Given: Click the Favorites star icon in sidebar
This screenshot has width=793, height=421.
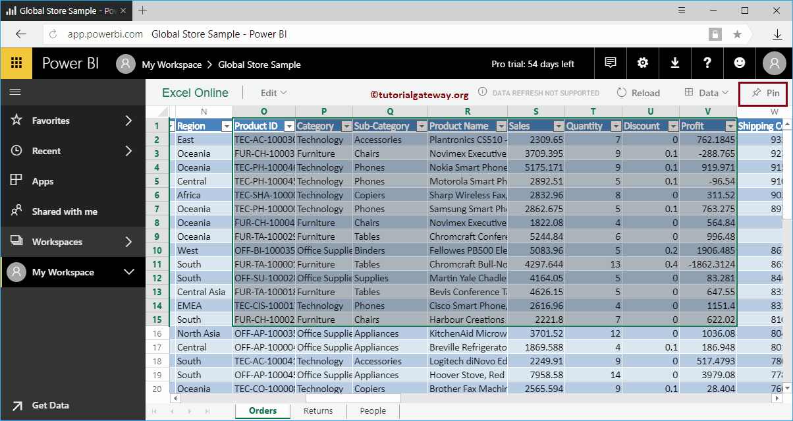Looking at the screenshot, I should tap(16, 120).
